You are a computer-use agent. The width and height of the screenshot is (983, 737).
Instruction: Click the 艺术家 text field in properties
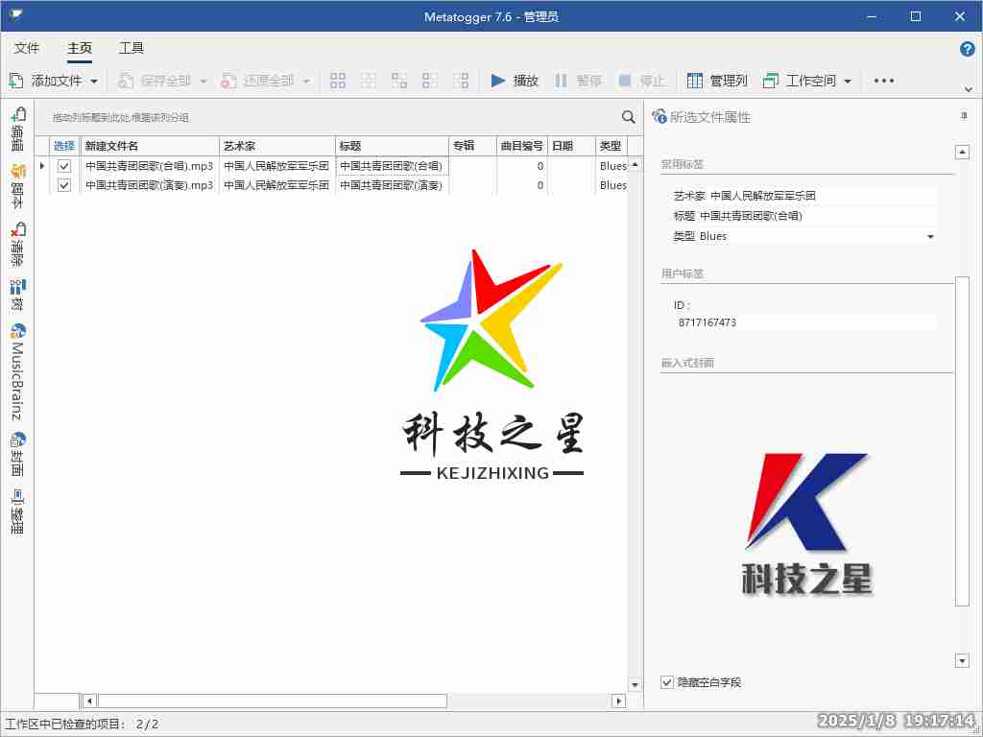pos(821,196)
